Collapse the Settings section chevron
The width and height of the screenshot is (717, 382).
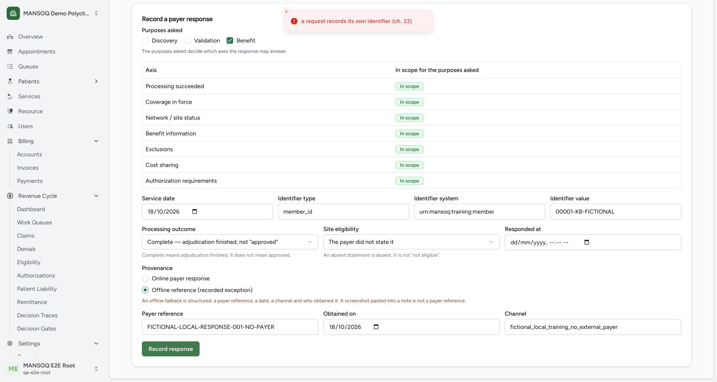coord(96,343)
